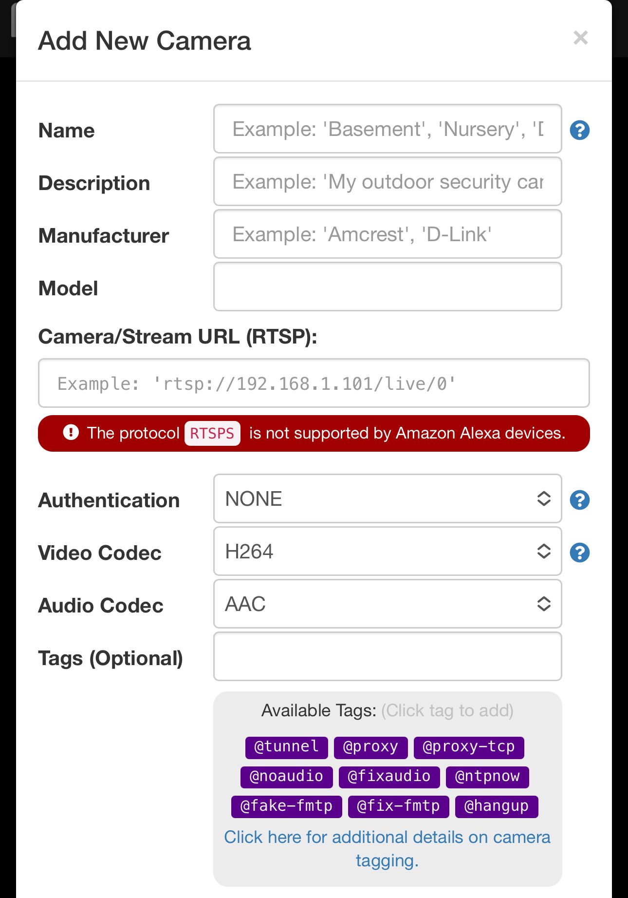Click the Authentication label
The width and height of the screenshot is (628, 898).
[109, 500]
